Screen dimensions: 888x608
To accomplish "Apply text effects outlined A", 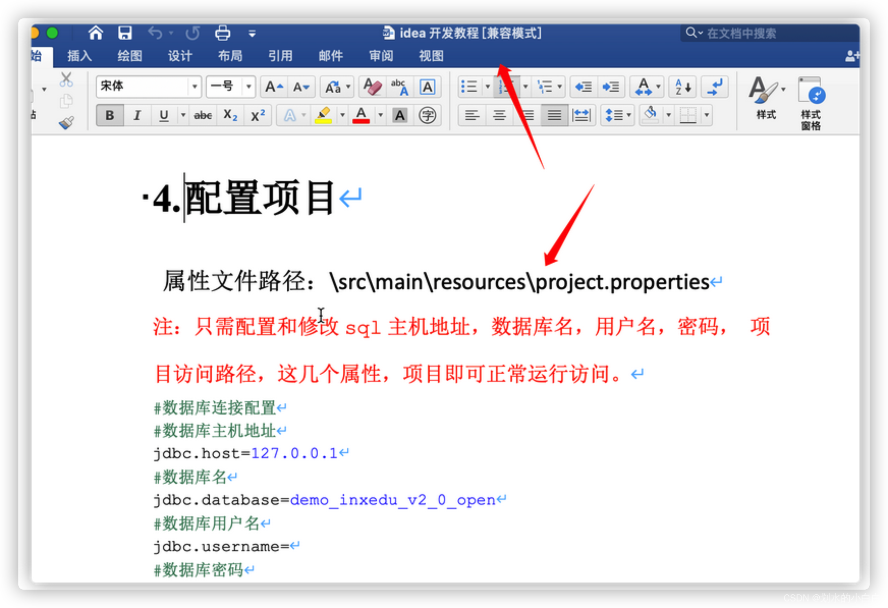I will point(290,116).
